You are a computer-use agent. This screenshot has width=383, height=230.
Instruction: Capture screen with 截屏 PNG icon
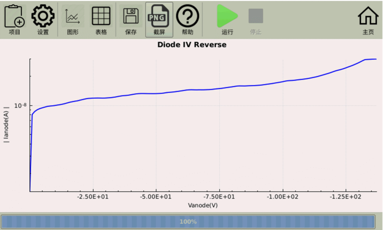(x=159, y=20)
